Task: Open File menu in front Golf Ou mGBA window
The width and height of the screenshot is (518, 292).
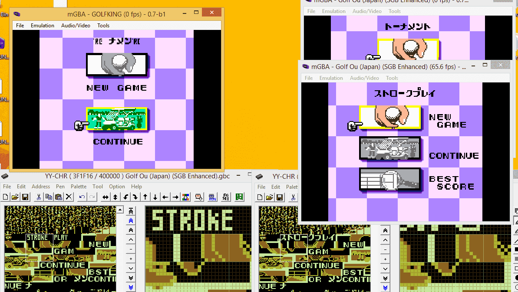Action: click(x=309, y=78)
